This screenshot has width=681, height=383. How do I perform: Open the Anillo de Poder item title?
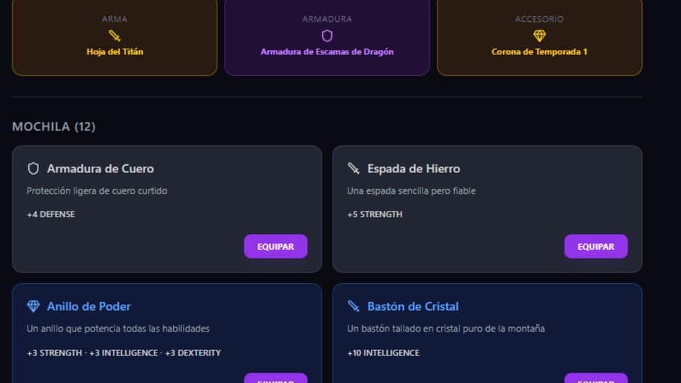88,306
